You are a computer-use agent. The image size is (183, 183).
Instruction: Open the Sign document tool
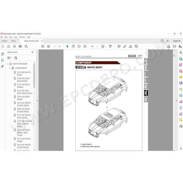(130, 47)
